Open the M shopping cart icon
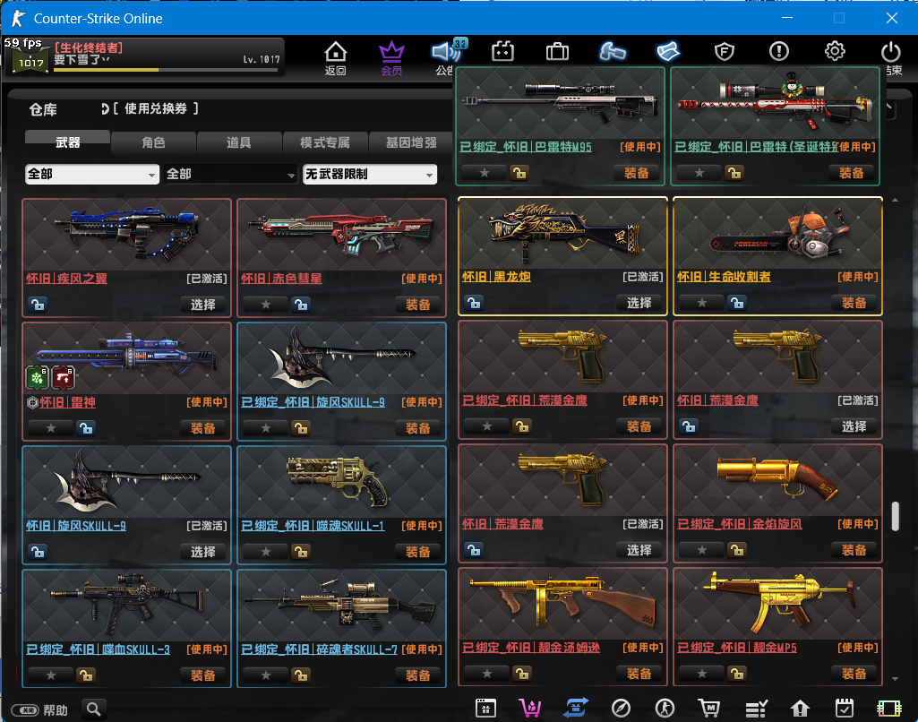918x722 pixels. tap(709, 709)
